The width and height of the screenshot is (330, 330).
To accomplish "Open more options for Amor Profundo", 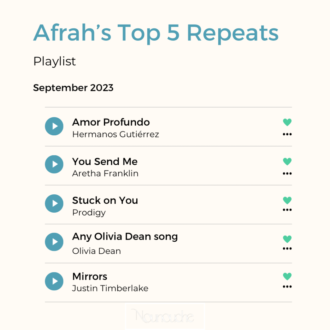I will 287,134.
